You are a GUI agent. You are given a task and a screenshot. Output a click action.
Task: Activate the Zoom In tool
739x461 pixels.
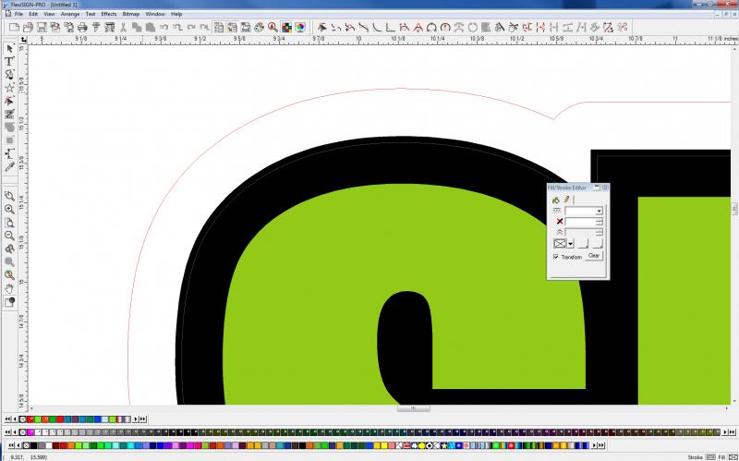click(9, 210)
